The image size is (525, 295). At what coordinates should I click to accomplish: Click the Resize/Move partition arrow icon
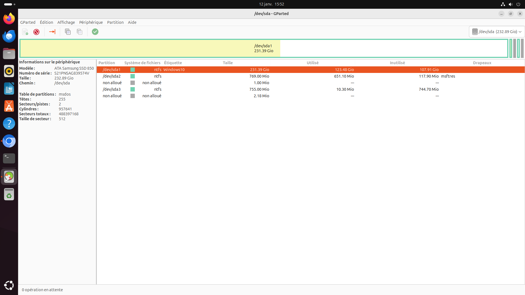click(x=52, y=32)
